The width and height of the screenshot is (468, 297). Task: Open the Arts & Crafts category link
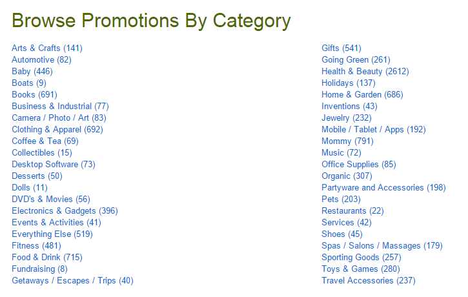47,48
